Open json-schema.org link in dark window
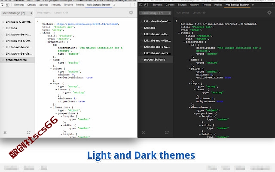 226,24
